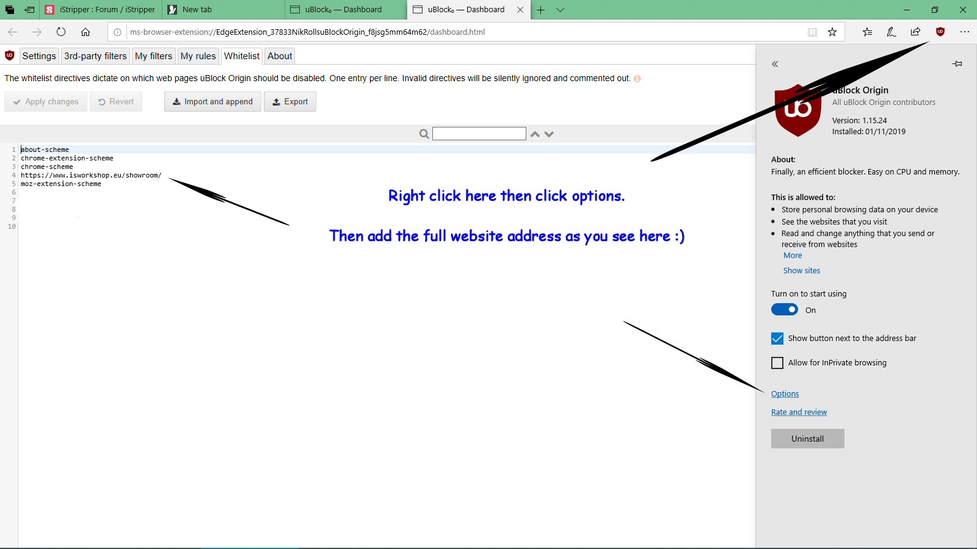
Task: Add page to favorites star
Action: pyautogui.click(x=832, y=32)
